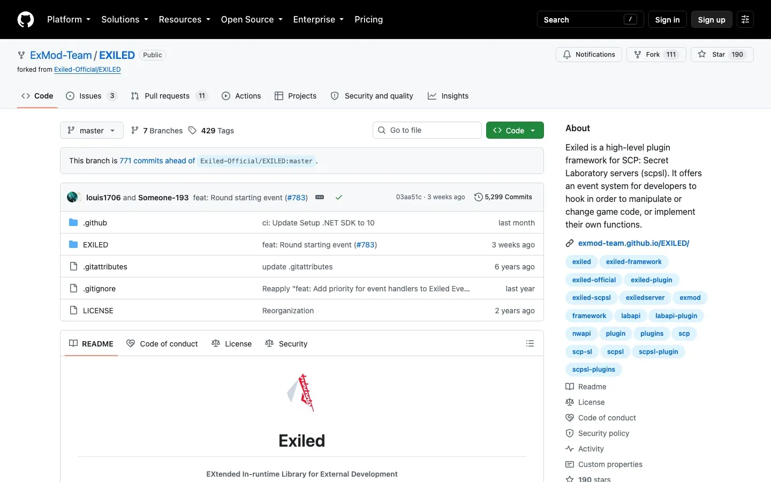Star the EXILED repository

pyautogui.click(x=722, y=55)
